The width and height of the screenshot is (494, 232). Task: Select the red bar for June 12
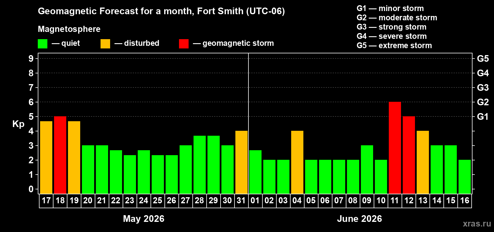(x=409, y=155)
